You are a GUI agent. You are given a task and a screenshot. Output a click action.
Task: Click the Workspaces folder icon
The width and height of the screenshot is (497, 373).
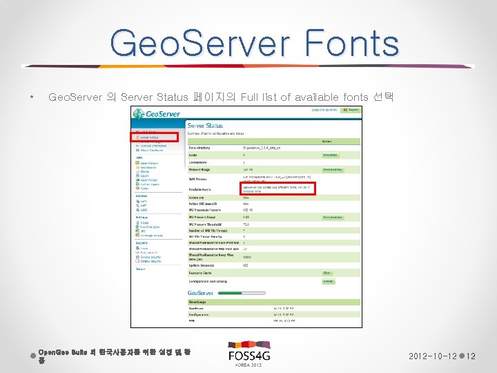tap(137, 167)
